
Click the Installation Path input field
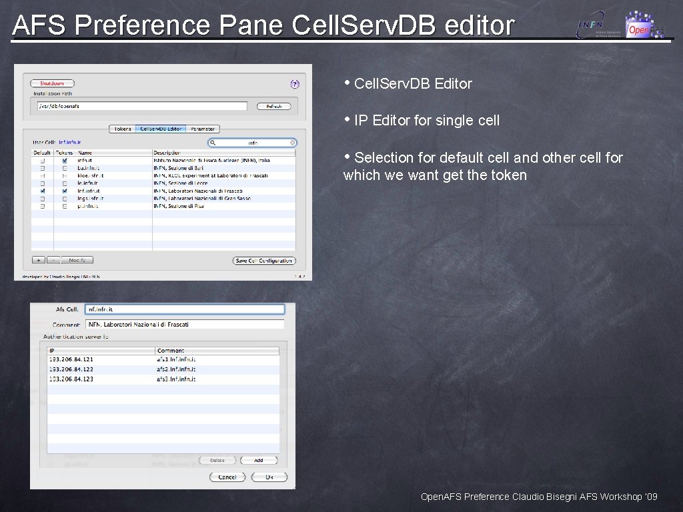140,105
